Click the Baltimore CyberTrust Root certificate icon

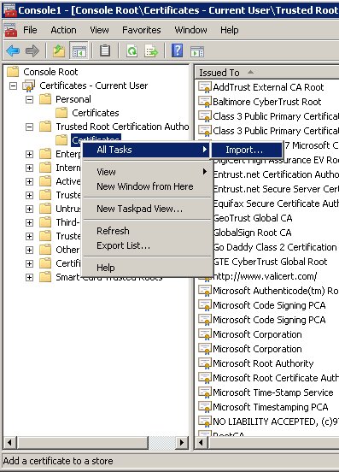[205, 102]
